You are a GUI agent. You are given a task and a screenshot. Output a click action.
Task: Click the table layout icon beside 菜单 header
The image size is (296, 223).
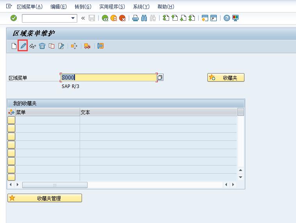pos(11,112)
